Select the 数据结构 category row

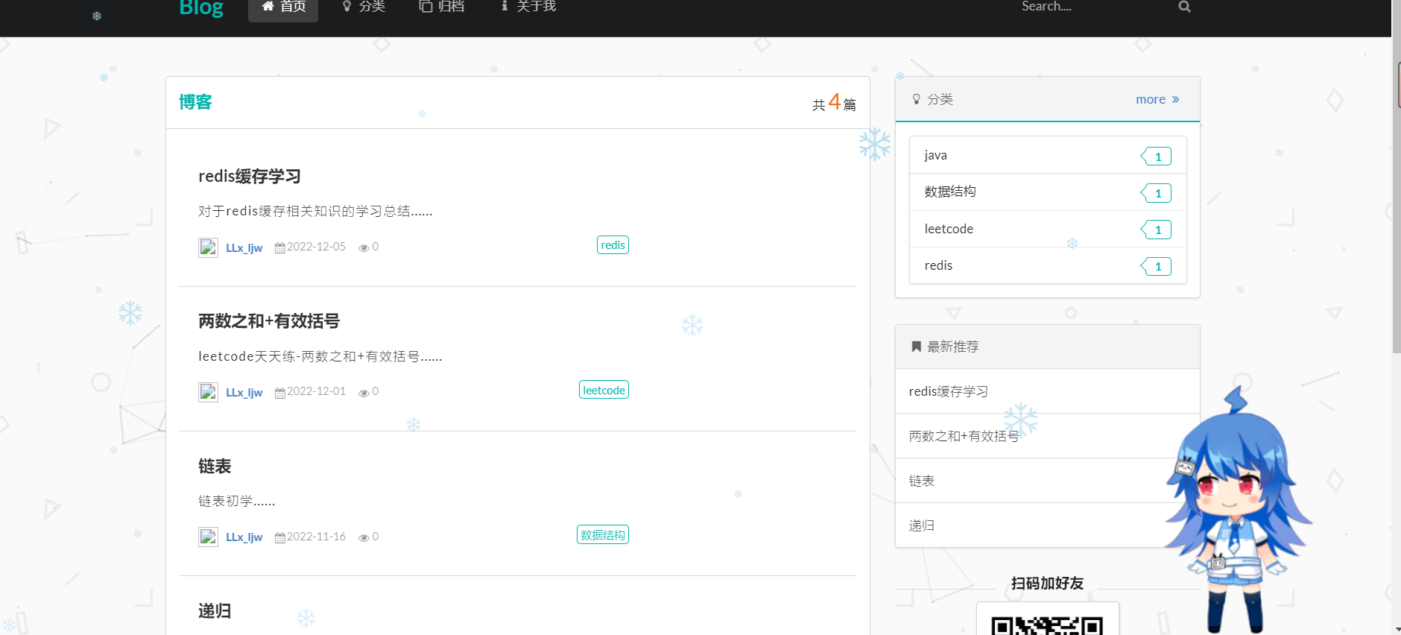pyautogui.click(x=1048, y=192)
